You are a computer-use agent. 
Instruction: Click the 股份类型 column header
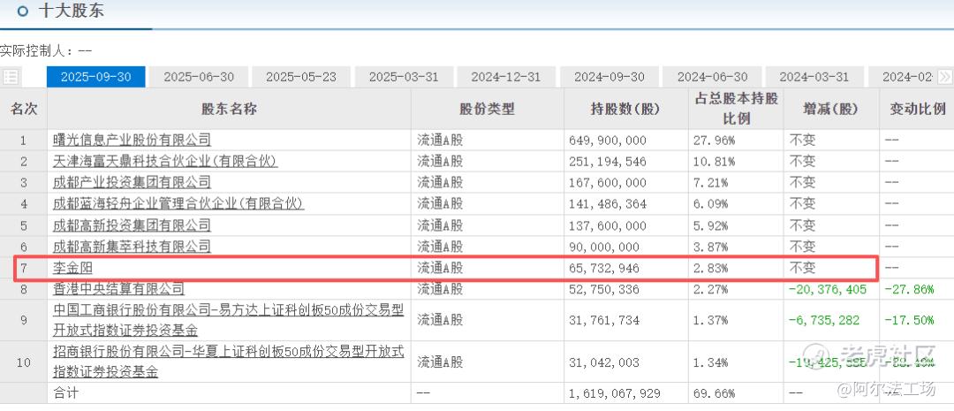pyautogui.click(x=488, y=109)
